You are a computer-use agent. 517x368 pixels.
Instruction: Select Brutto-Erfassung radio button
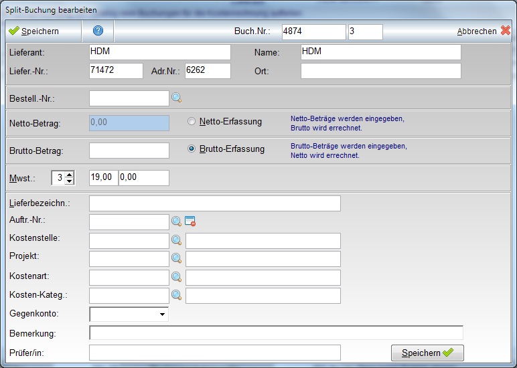(192, 149)
